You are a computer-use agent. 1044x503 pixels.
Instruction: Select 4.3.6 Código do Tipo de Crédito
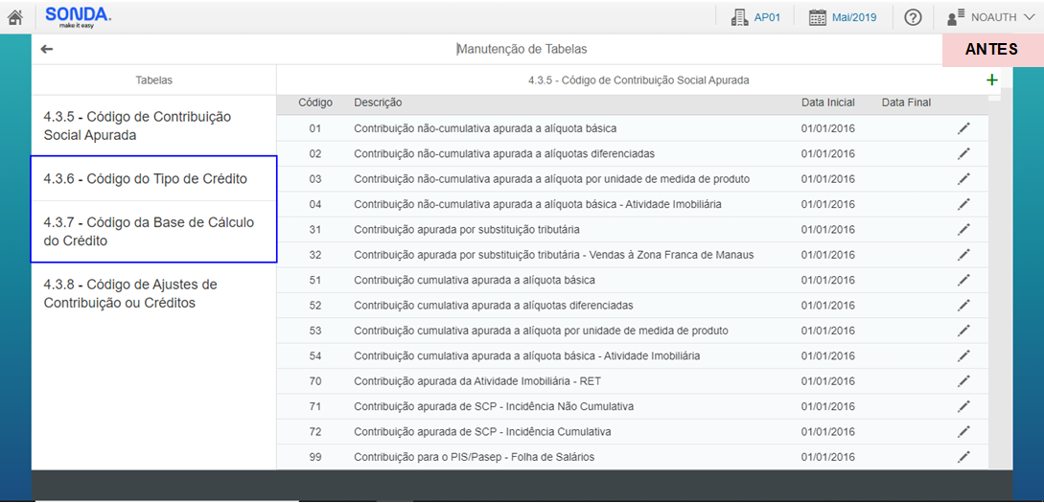[145, 179]
